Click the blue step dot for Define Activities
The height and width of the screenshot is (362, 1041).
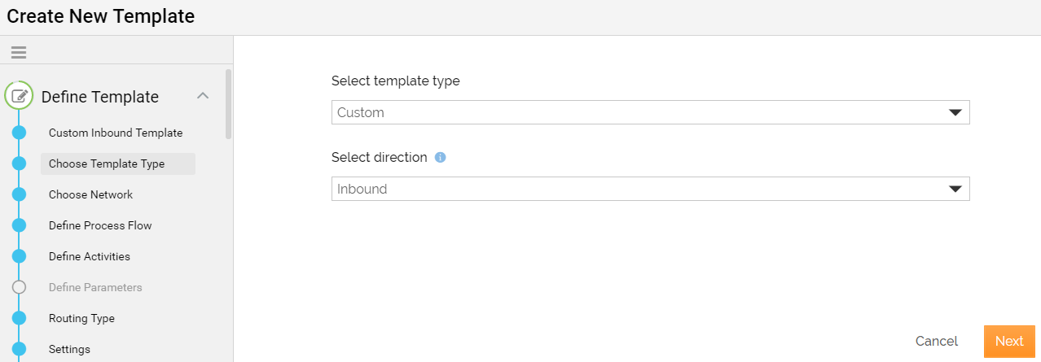pyautogui.click(x=20, y=256)
